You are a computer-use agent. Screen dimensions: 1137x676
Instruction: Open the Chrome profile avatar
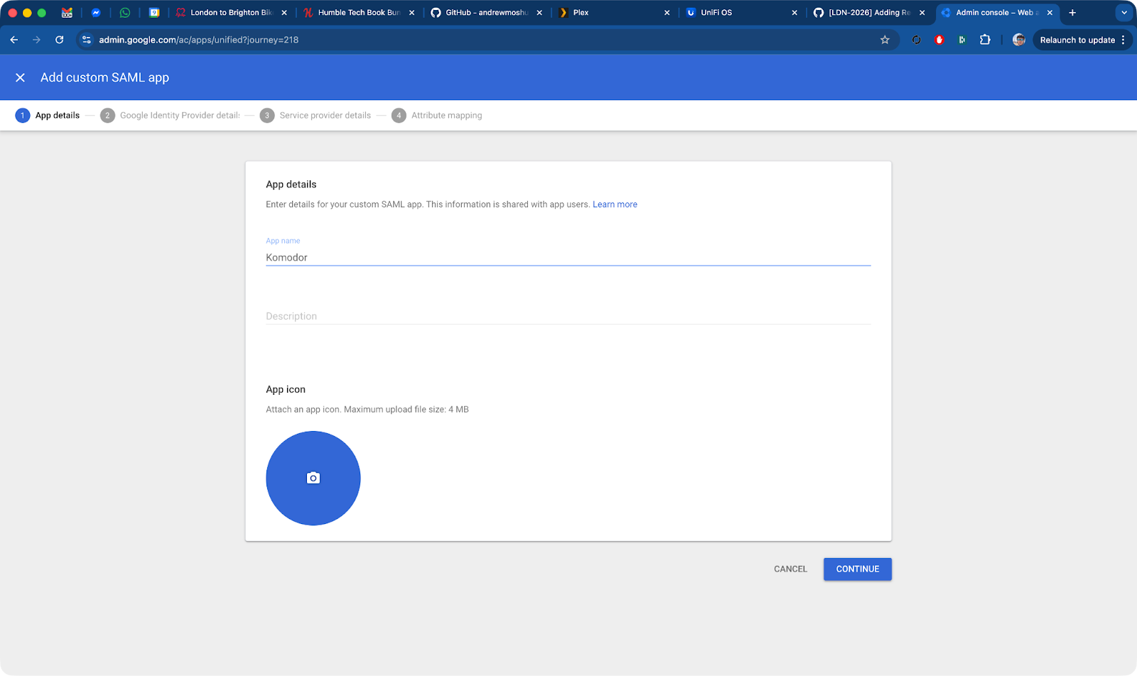pyautogui.click(x=1018, y=40)
